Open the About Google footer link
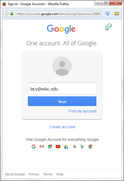 tap(15, 174)
